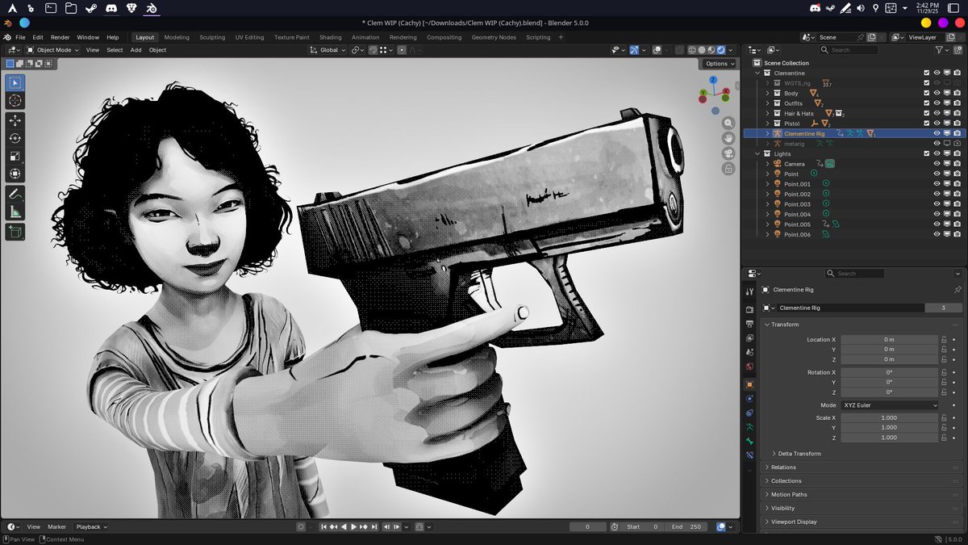
Task: Open the World properties tab icon
Action: 749,367
